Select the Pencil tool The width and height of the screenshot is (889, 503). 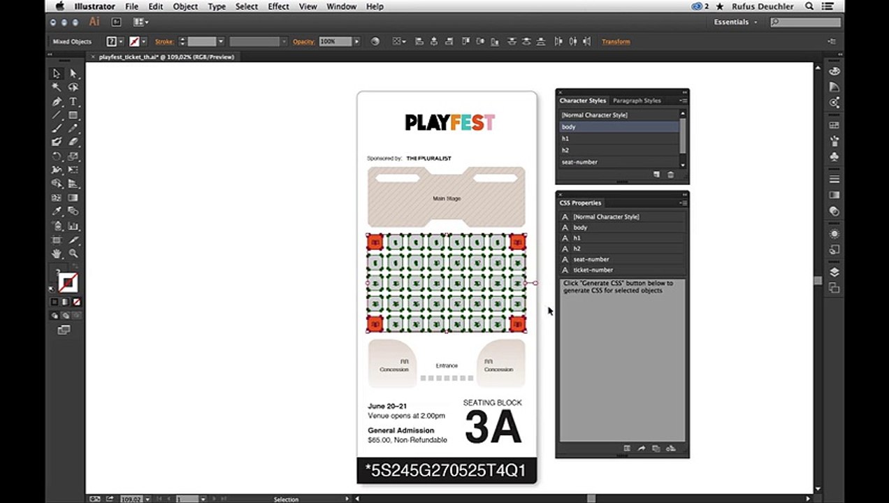click(73, 129)
